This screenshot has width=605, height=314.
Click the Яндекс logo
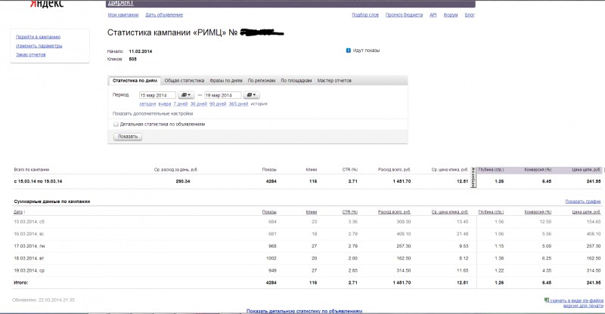pos(46,4)
